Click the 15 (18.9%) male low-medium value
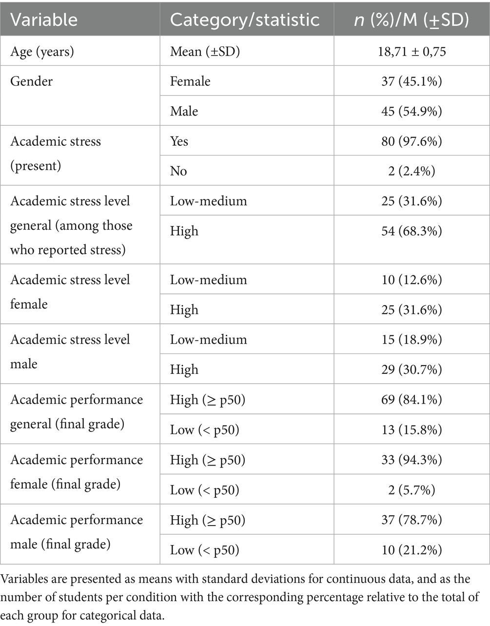This screenshot has height=626, width=490. (412, 339)
